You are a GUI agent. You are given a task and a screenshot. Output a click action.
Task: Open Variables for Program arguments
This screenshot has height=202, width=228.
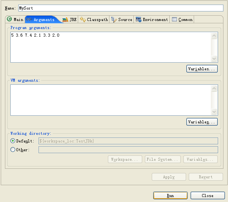(x=202, y=69)
